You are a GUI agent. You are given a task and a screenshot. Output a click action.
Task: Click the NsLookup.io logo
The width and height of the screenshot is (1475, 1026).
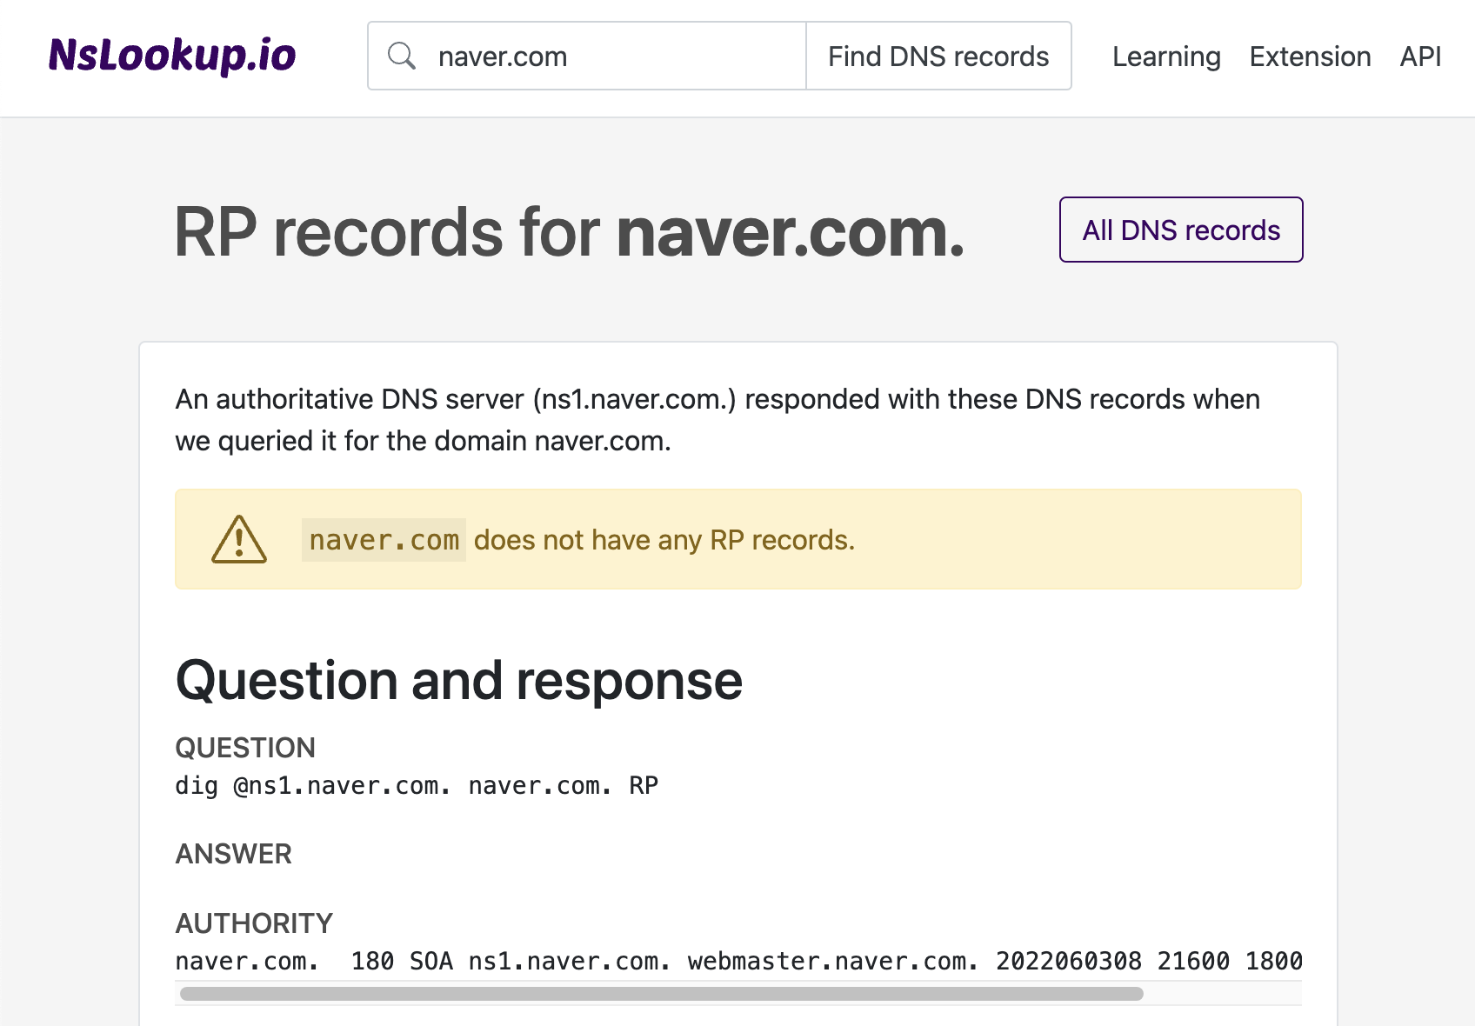coord(172,55)
